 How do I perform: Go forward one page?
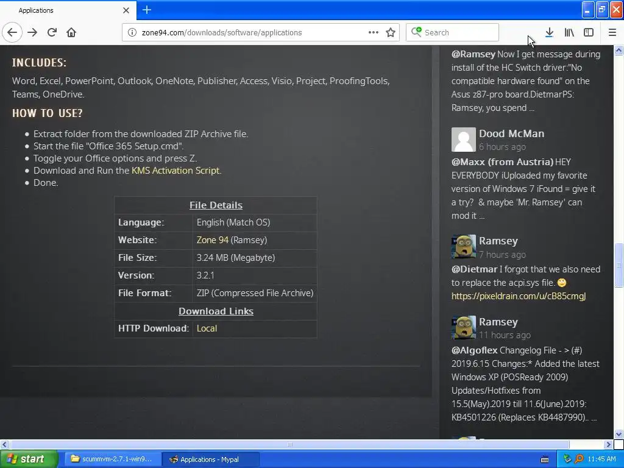click(32, 32)
